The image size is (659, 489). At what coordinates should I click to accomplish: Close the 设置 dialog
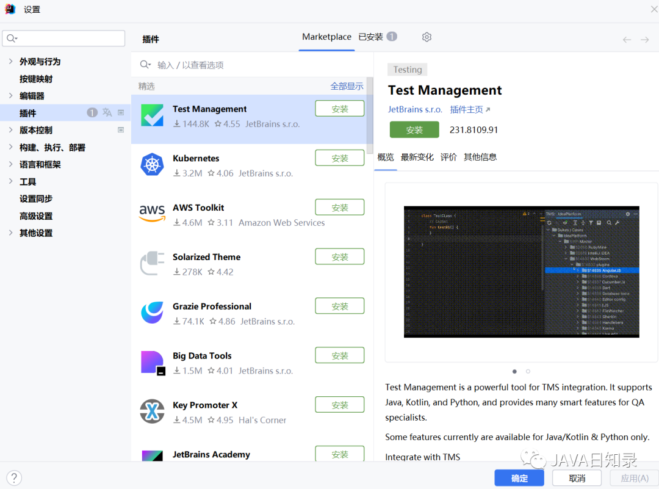pyautogui.click(x=654, y=9)
